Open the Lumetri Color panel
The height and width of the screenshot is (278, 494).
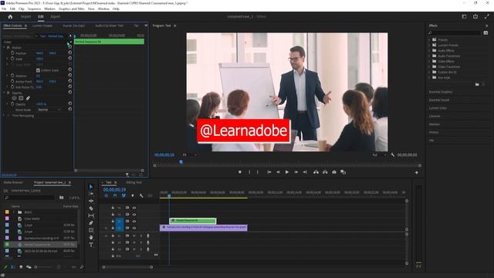[438, 108]
